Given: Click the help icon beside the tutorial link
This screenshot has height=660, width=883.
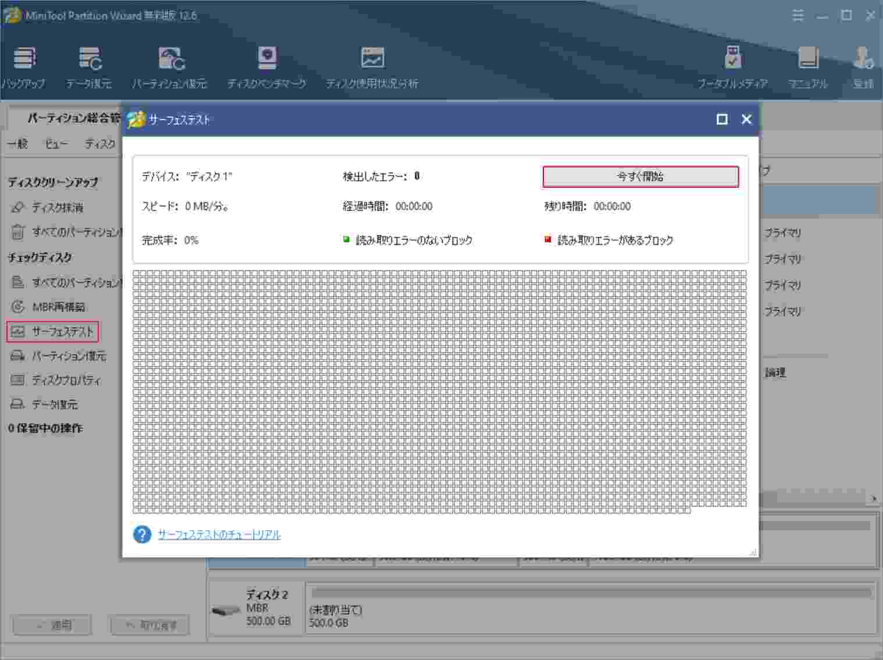Looking at the screenshot, I should (141, 534).
